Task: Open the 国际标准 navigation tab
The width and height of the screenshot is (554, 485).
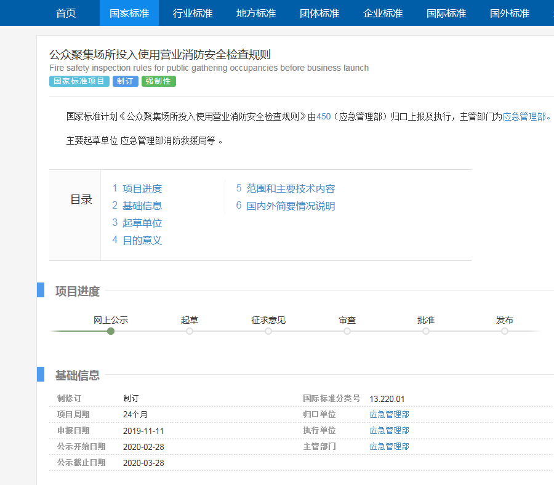Action: coord(446,13)
